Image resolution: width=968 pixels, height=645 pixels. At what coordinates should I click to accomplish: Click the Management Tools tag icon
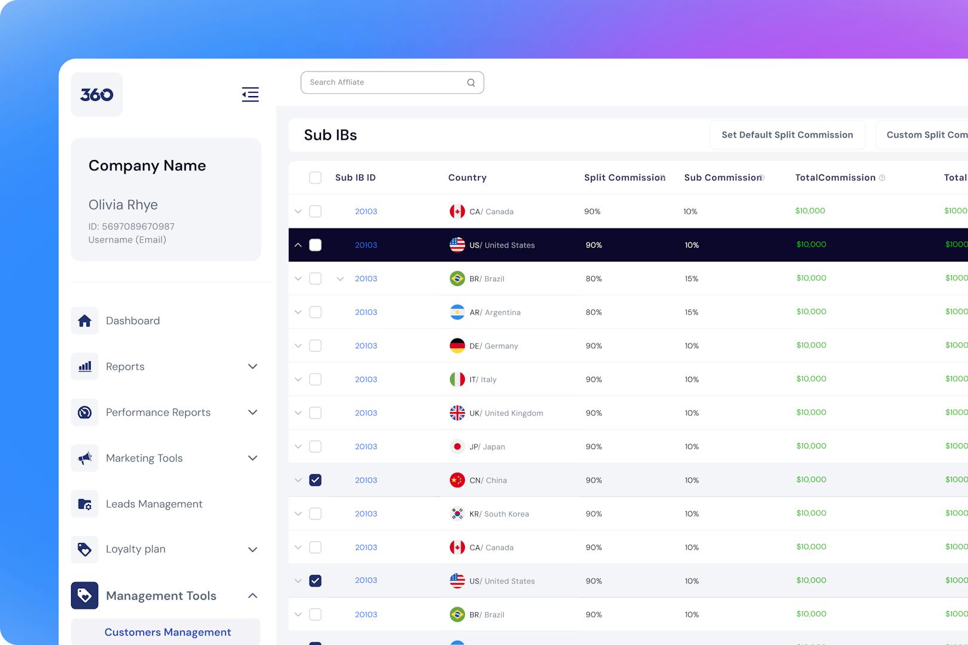click(x=85, y=595)
